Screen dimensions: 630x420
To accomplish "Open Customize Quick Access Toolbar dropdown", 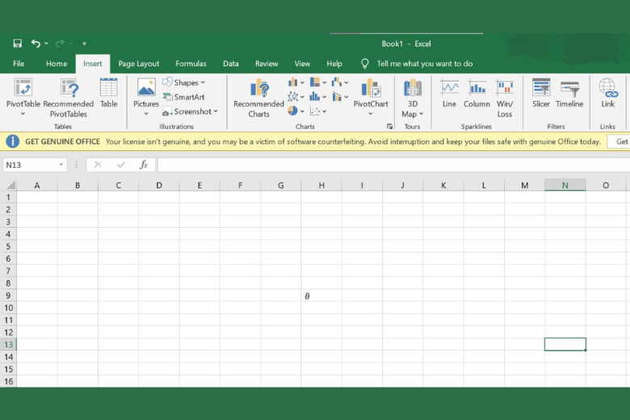I will [x=84, y=44].
